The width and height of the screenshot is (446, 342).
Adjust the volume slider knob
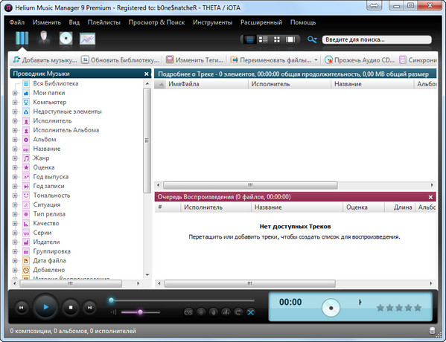[140, 312]
